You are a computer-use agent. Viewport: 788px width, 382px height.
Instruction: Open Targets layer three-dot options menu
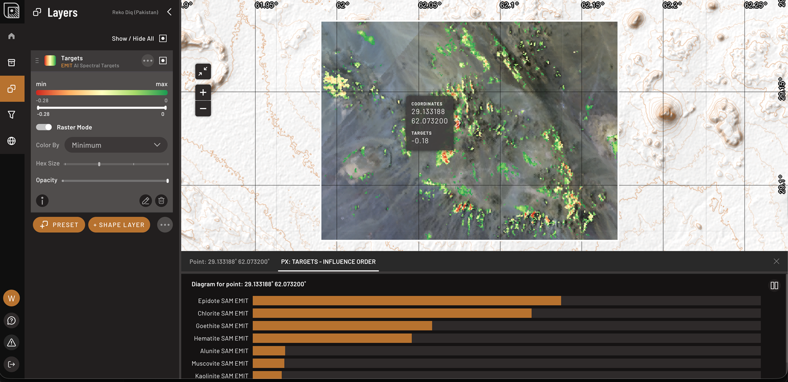148,60
